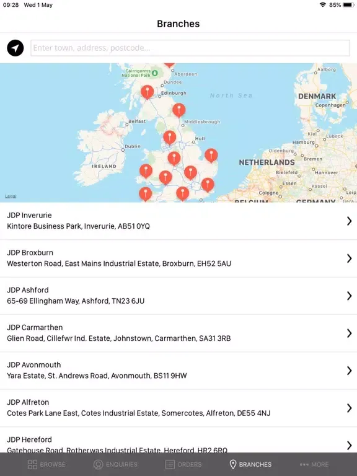
Task: Open JDP Ashford branch details chevron
Action: point(350,296)
